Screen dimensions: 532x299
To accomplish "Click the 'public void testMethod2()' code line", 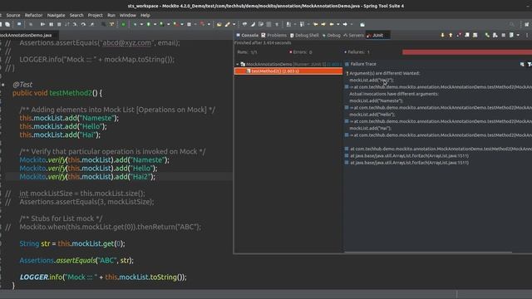I will pyautogui.click(x=57, y=93).
